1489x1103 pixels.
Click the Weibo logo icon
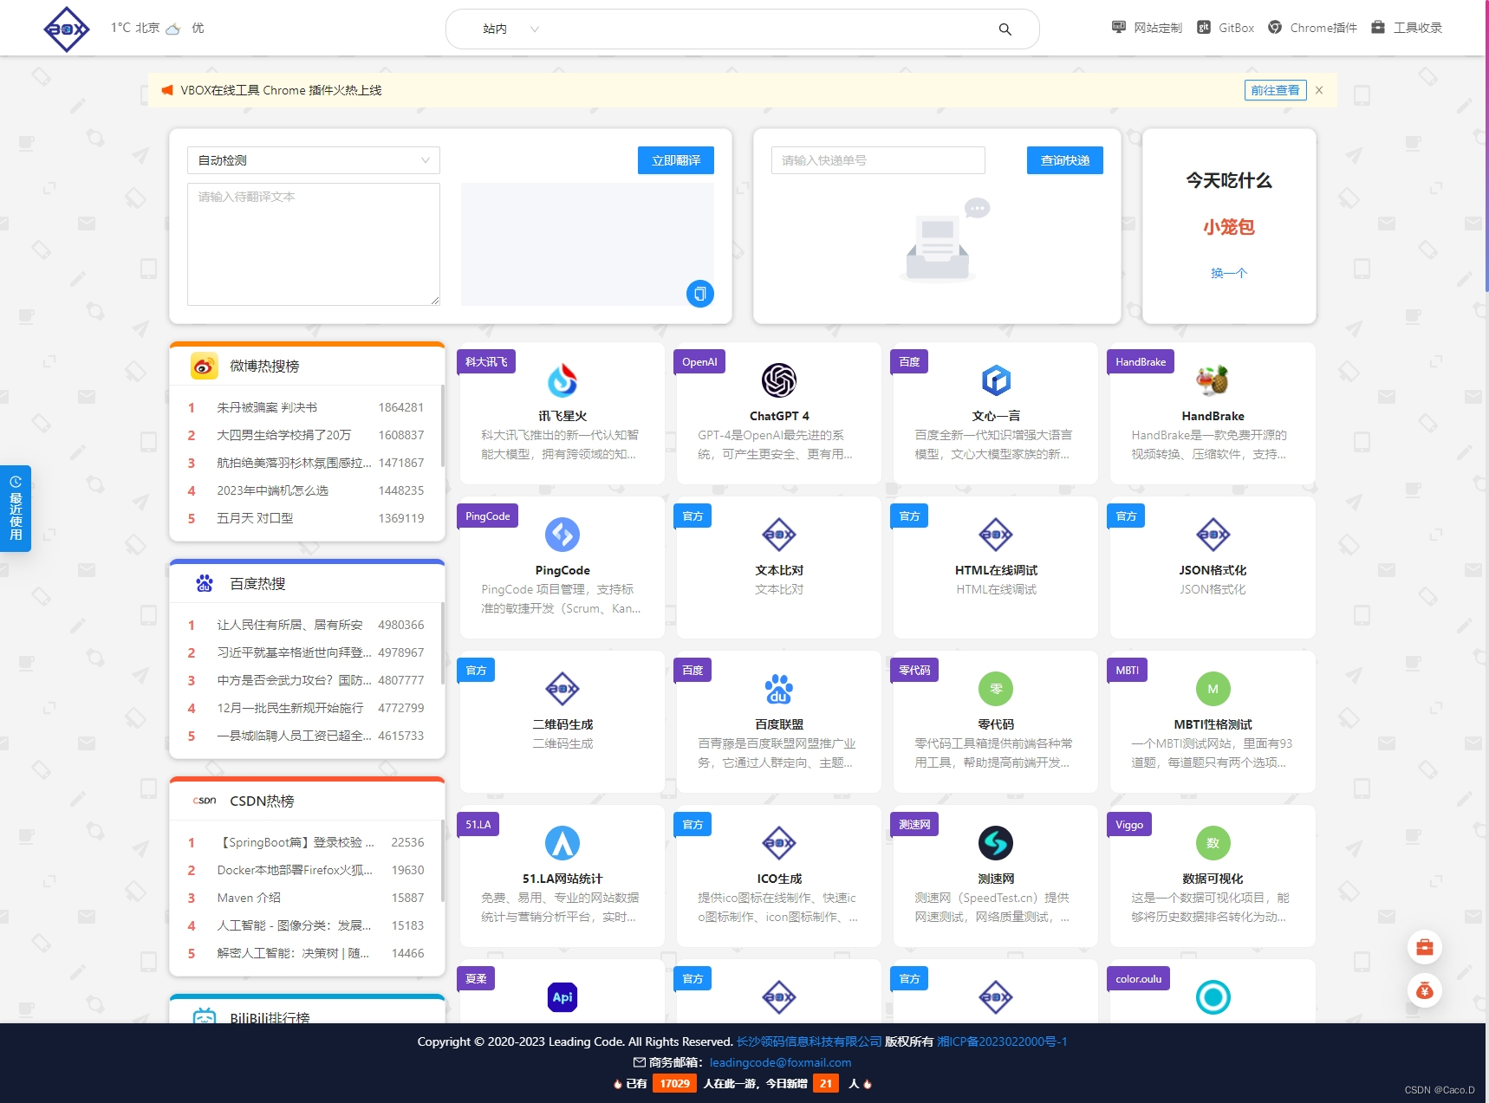click(x=205, y=367)
